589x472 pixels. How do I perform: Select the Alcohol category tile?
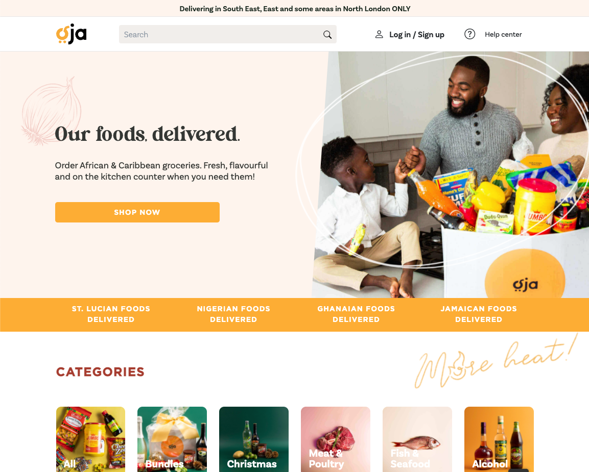click(499, 439)
